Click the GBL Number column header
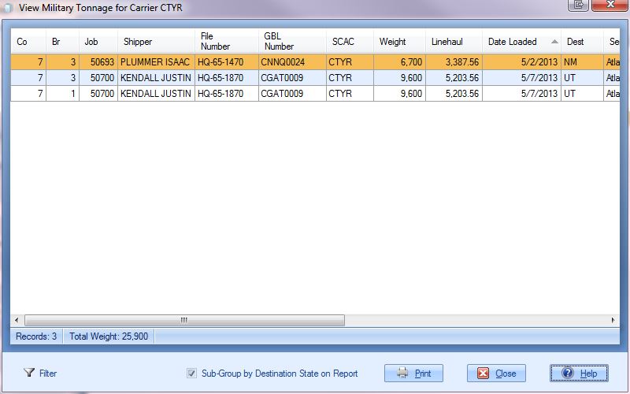Image resolution: width=630 pixels, height=394 pixels. point(279,42)
